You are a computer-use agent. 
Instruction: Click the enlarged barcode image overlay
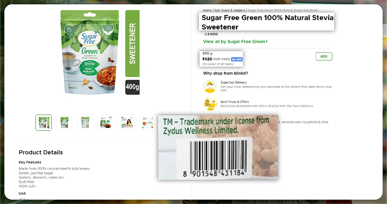(218, 147)
